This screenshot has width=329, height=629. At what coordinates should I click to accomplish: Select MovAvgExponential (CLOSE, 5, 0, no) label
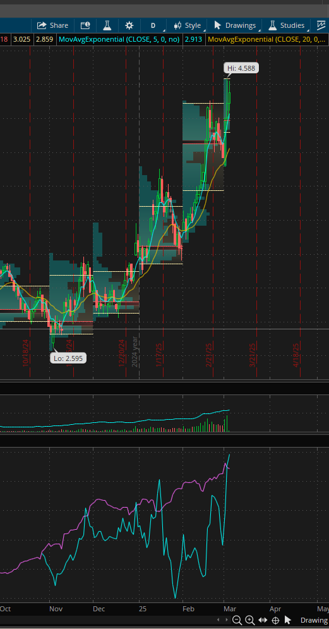[119, 39]
